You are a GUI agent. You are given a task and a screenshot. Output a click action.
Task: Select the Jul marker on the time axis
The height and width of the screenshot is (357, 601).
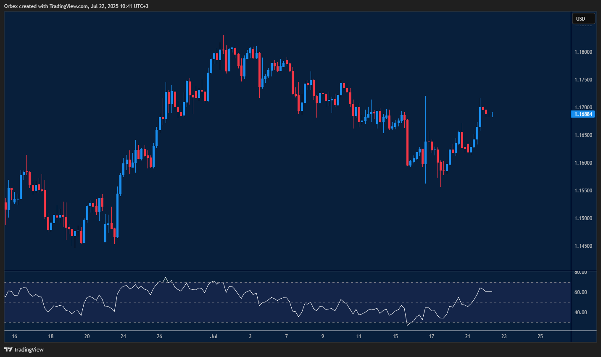click(214, 336)
